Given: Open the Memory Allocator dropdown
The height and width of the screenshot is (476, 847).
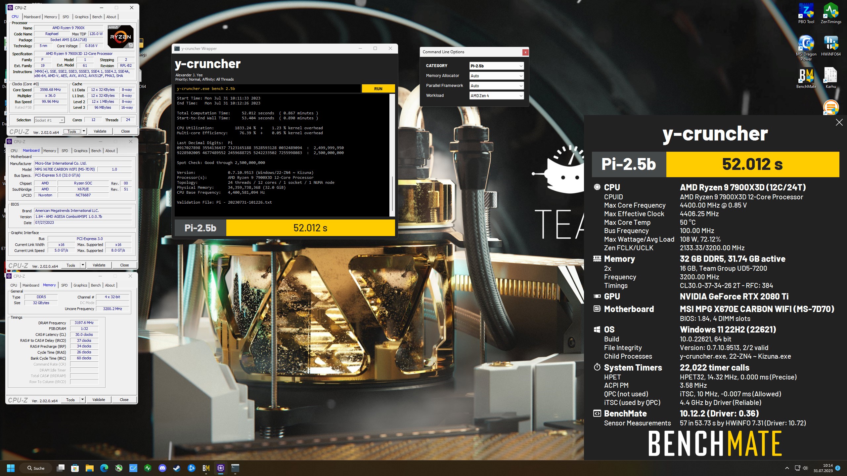Looking at the screenshot, I should pos(496,76).
